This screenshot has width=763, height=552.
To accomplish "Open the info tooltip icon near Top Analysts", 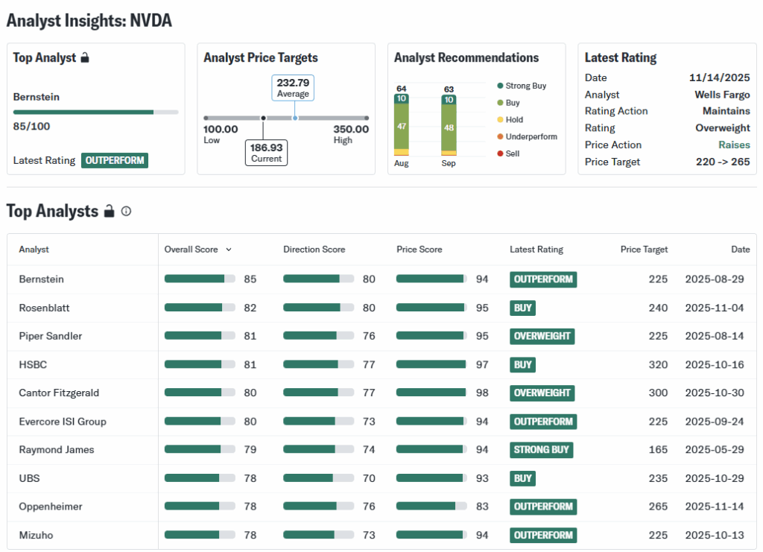I will point(127,212).
